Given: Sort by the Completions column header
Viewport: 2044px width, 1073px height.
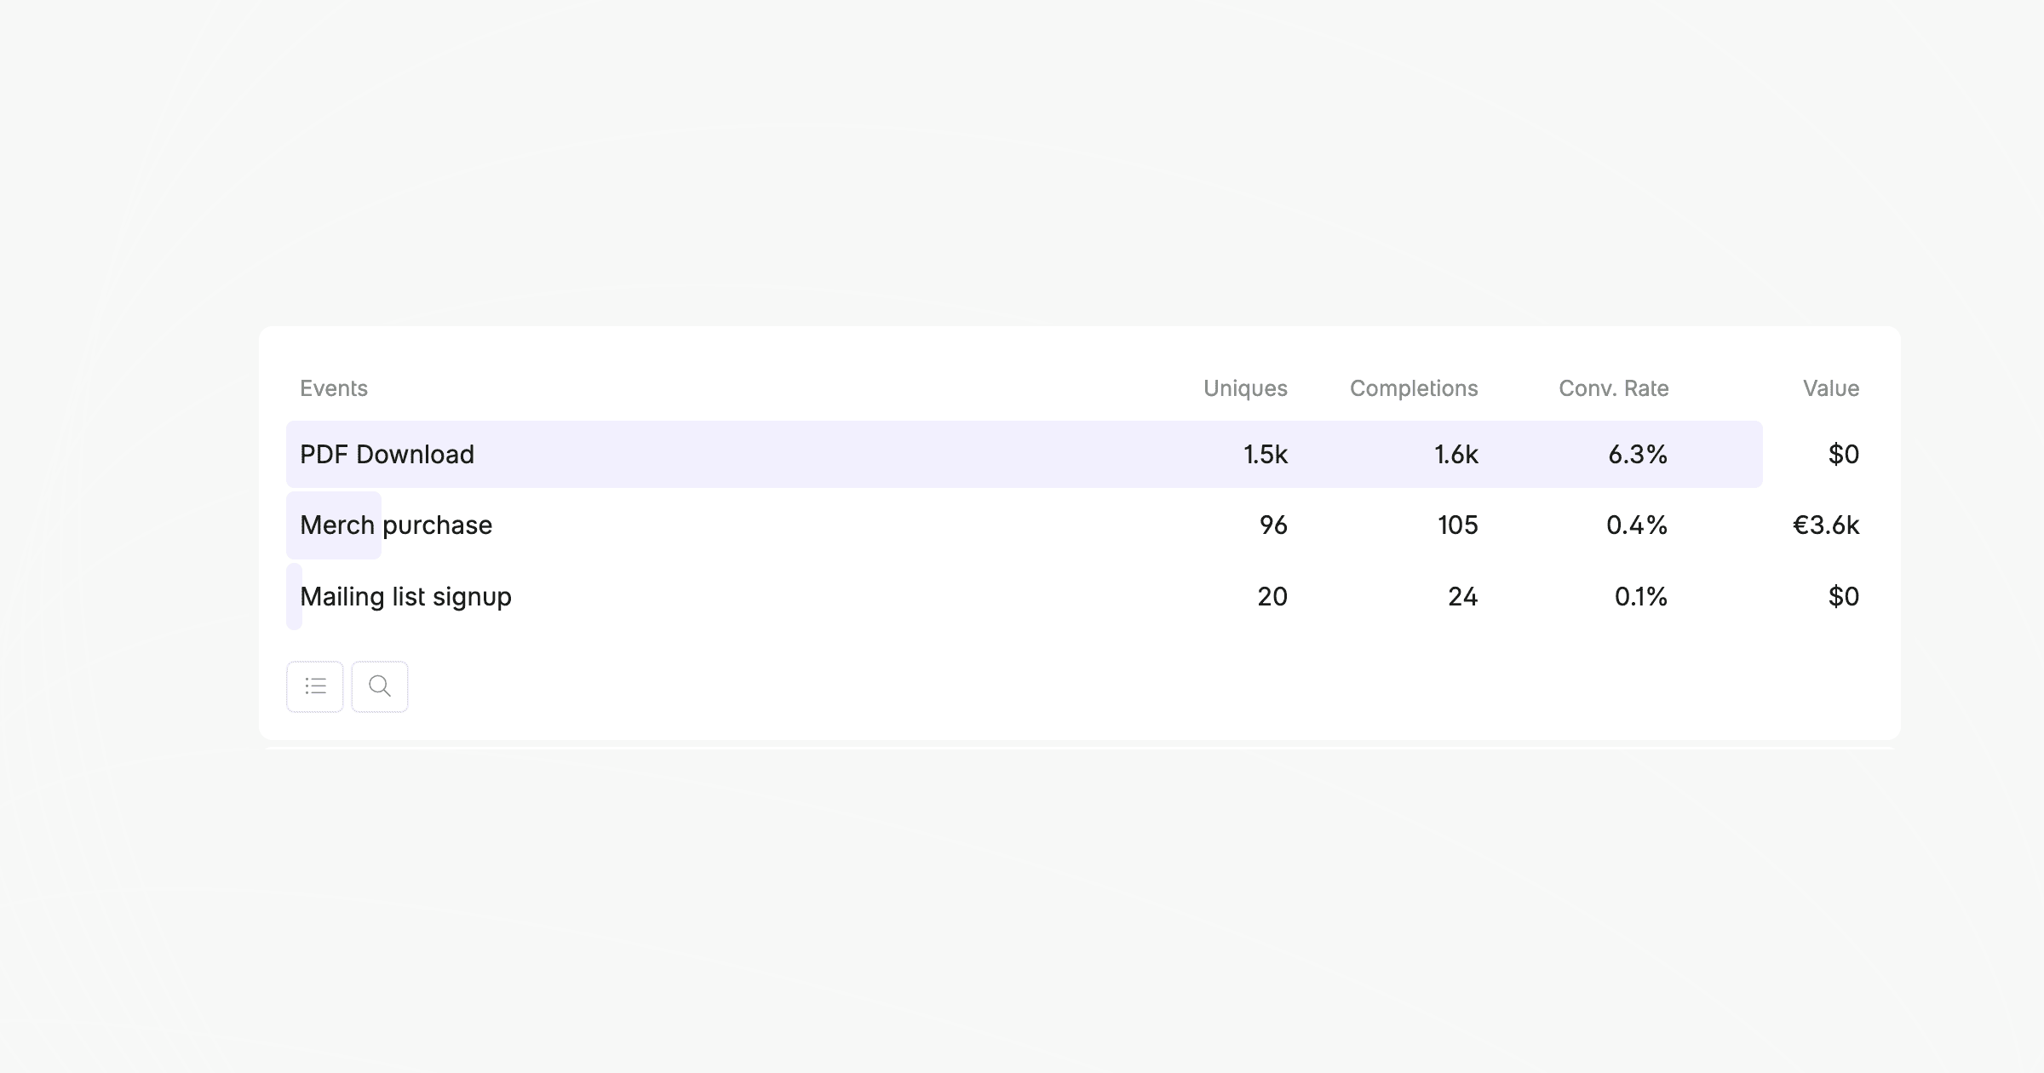Looking at the screenshot, I should point(1414,388).
